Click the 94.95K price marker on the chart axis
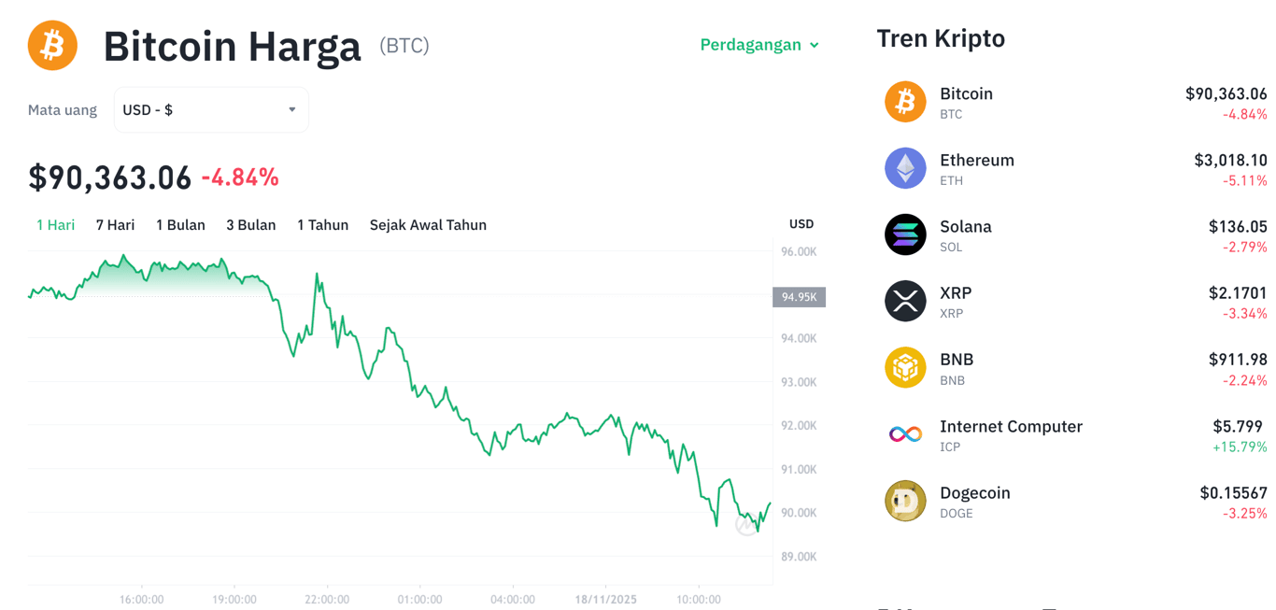The width and height of the screenshot is (1276, 610). [798, 297]
